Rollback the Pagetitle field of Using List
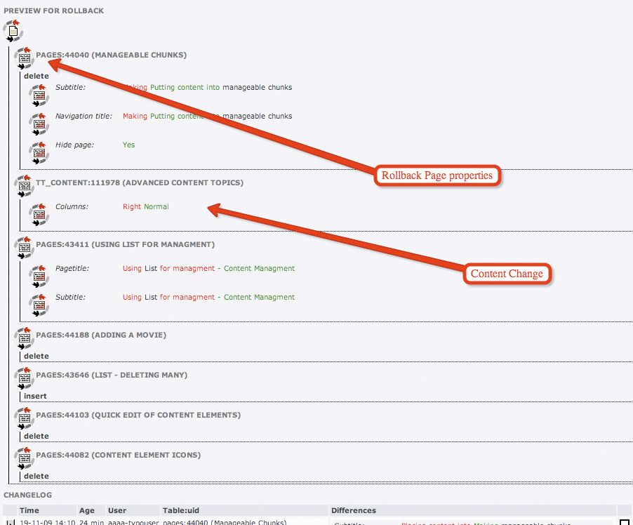Viewport: 633px width, 525px height. [x=39, y=275]
